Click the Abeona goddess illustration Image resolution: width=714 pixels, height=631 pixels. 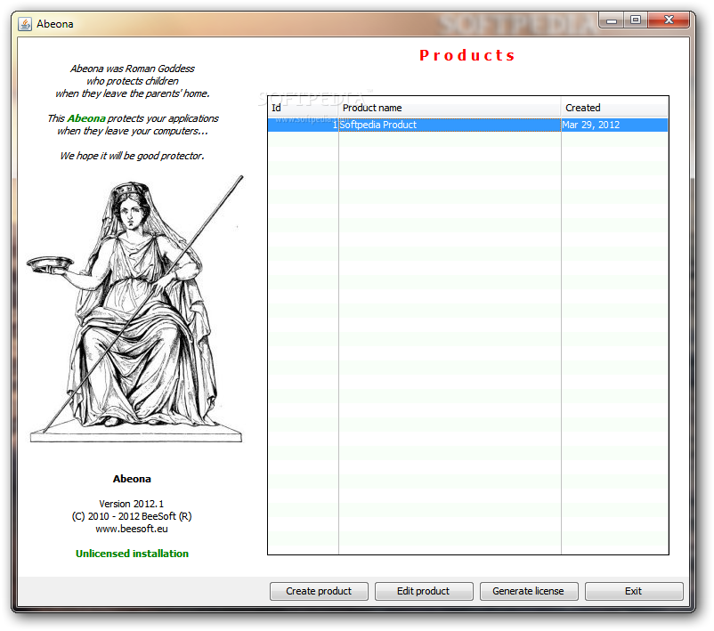[x=135, y=309]
